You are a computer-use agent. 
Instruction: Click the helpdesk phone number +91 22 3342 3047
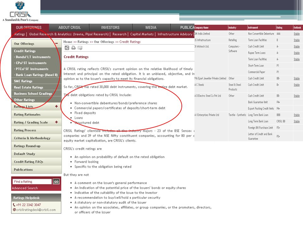coord(28,205)
